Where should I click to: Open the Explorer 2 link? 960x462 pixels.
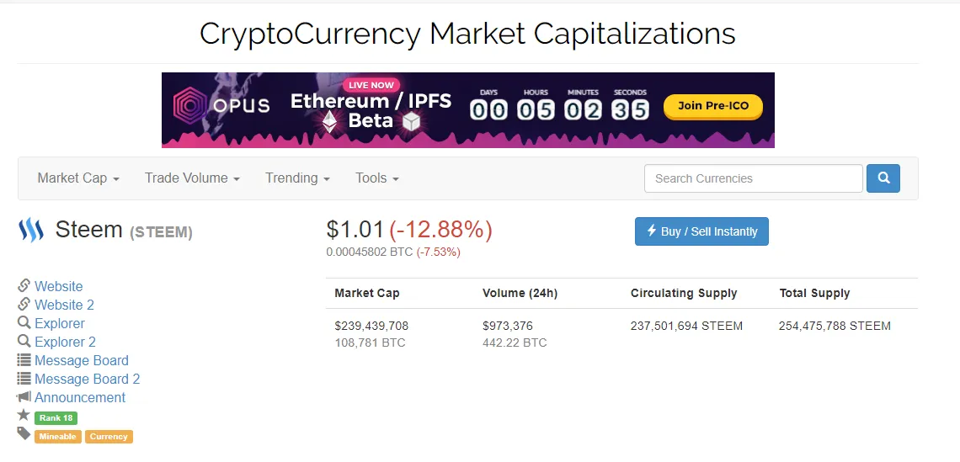(x=65, y=342)
